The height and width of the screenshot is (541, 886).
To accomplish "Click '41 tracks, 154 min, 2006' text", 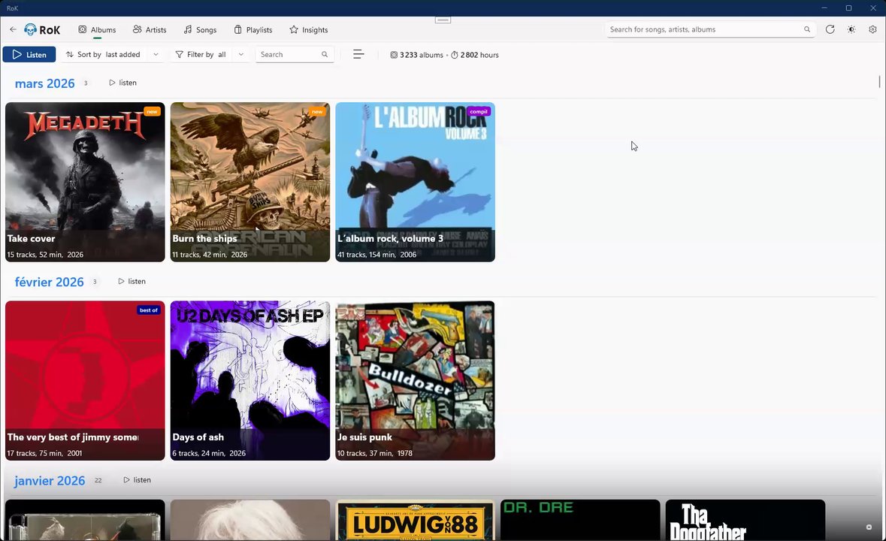I will click(377, 255).
